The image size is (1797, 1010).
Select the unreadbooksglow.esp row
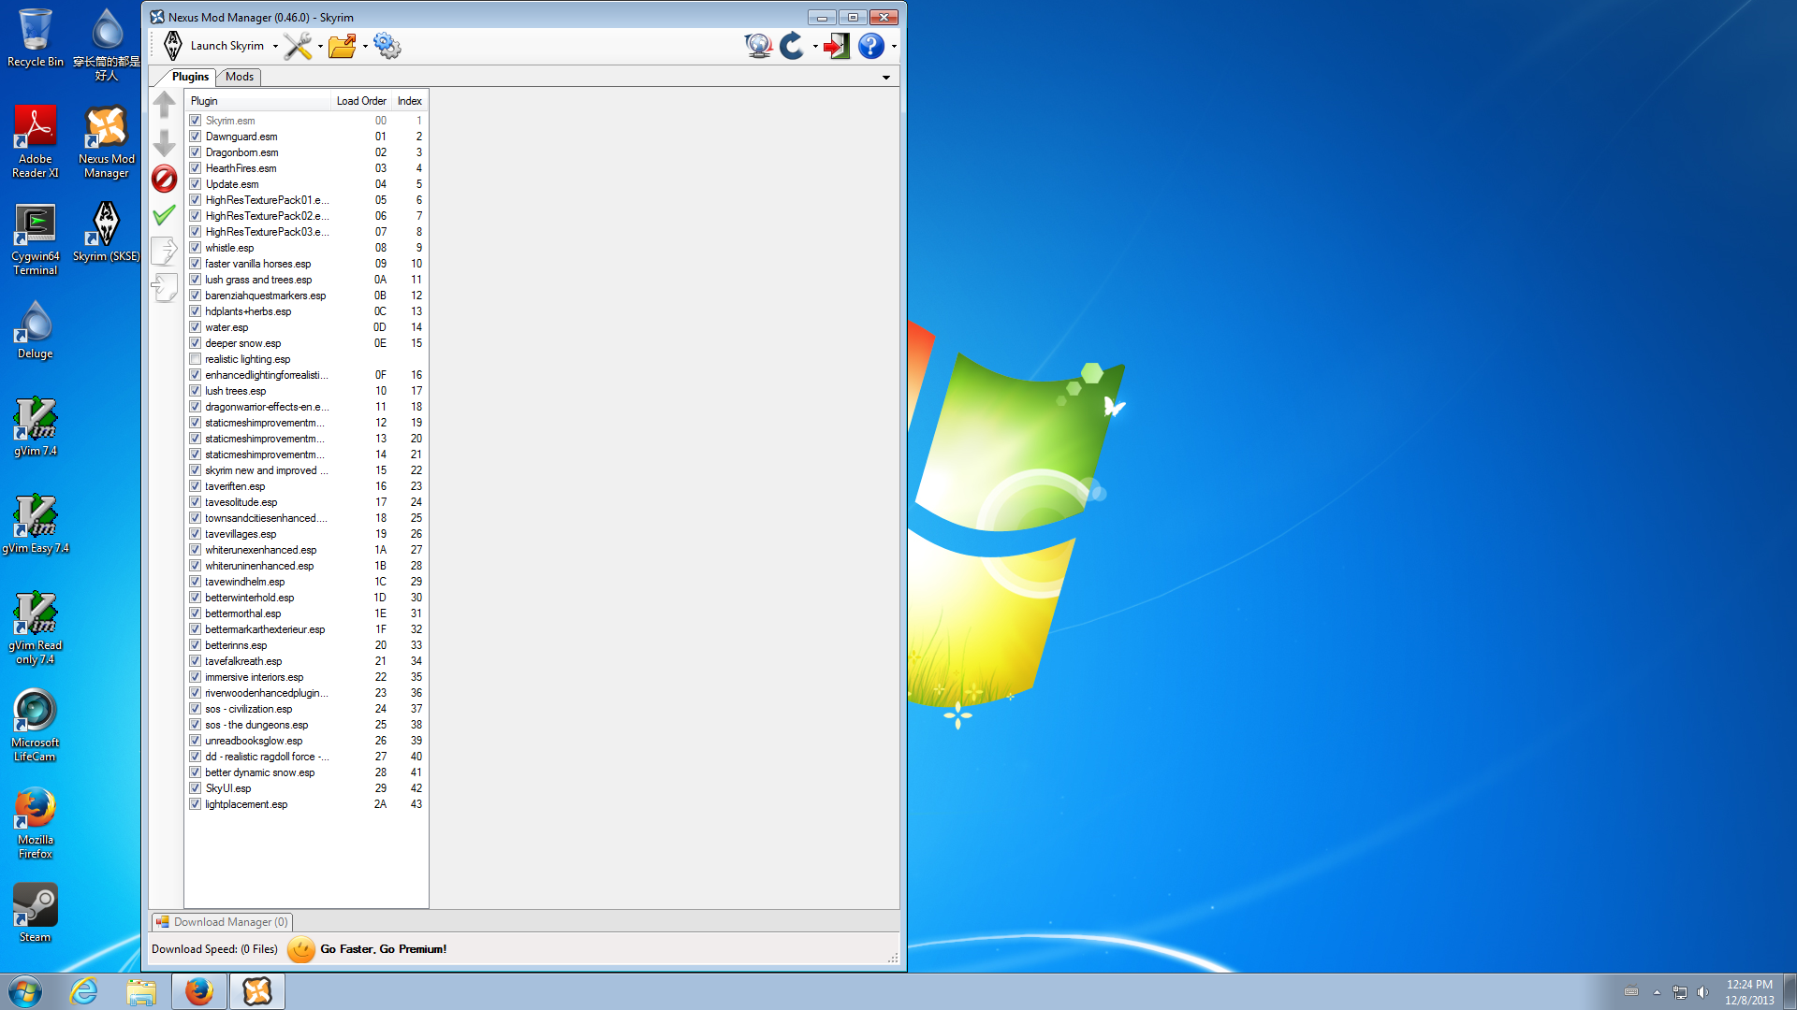click(x=306, y=741)
